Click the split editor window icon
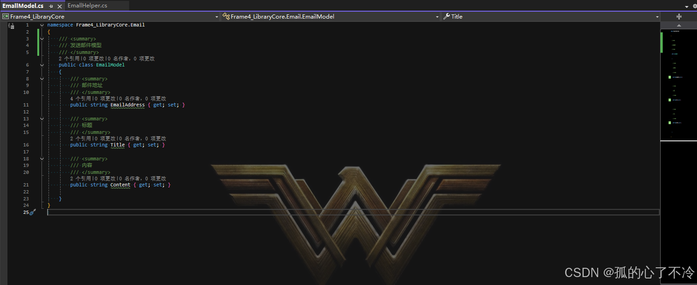 pos(679,16)
